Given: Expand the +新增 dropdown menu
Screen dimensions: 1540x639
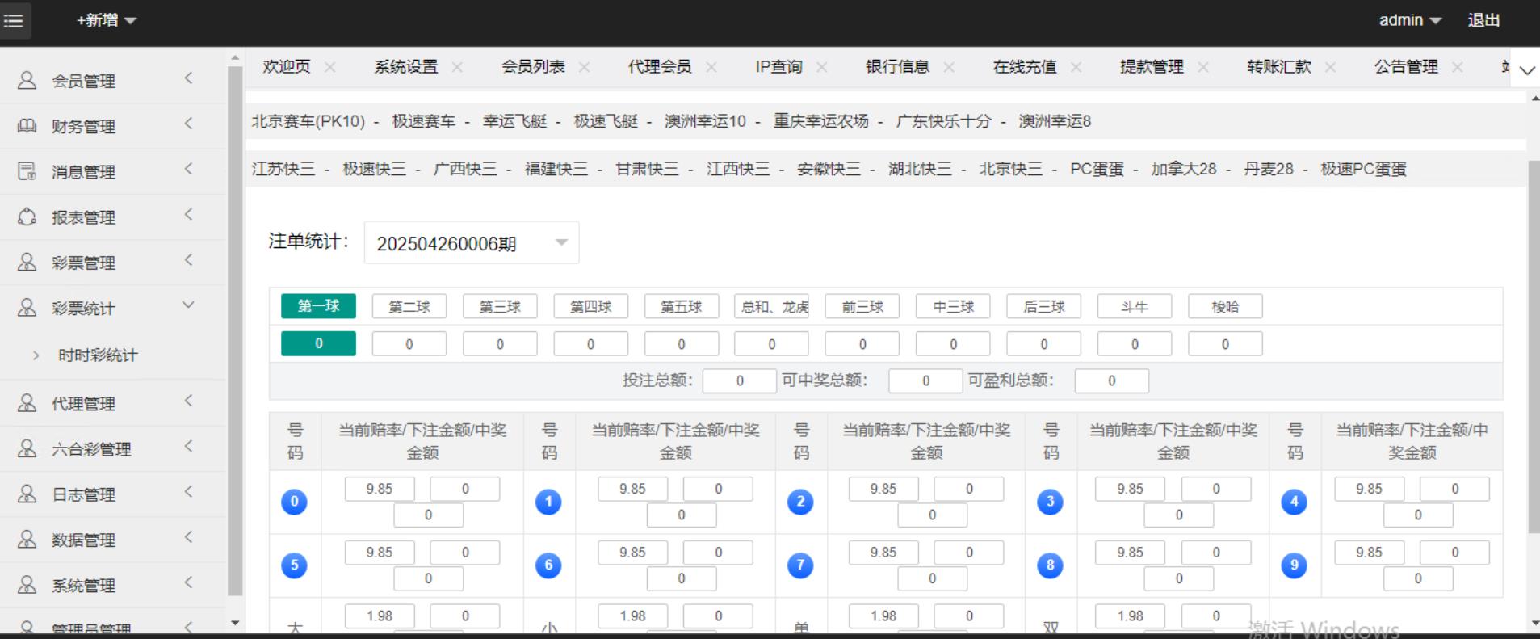Looking at the screenshot, I should (x=106, y=20).
